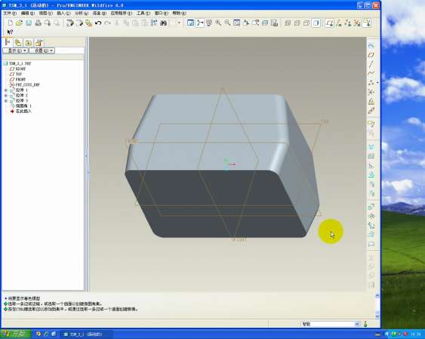This screenshot has height=339, width=425.
Task: Print the model using the printer icon
Action: point(38,23)
